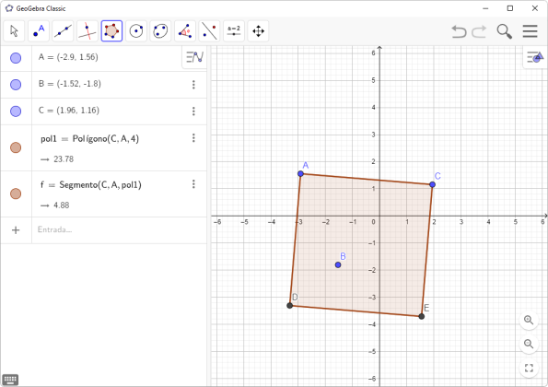Toggle visibility of point A
Image resolution: width=548 pixels, height=387 pixels.
point(16,58)
